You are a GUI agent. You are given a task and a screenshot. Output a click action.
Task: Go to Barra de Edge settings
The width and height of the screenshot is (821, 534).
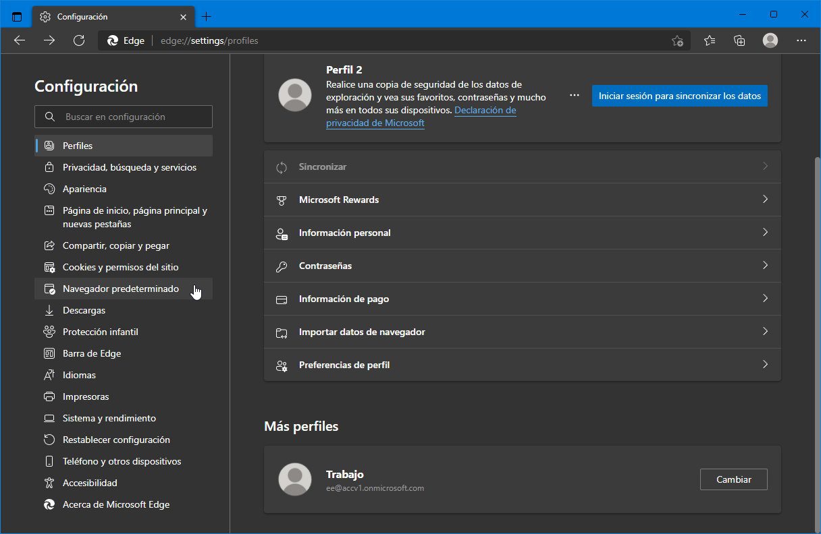(124, 353)
